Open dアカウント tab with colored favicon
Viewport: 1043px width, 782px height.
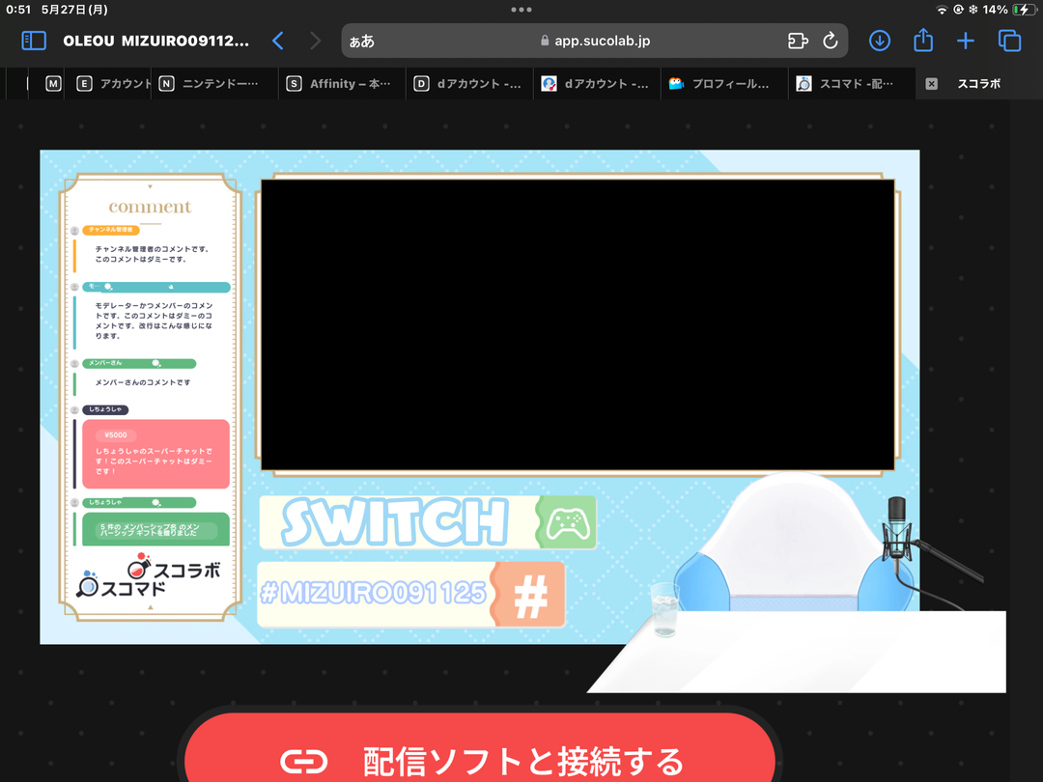595,84
